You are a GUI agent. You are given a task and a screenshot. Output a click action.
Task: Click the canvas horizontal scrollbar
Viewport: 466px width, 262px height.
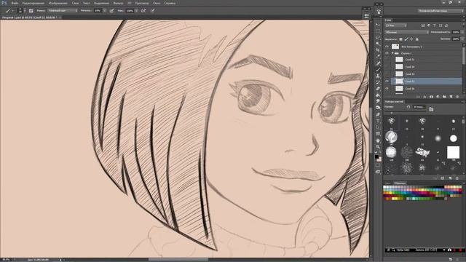pos(178,260)
